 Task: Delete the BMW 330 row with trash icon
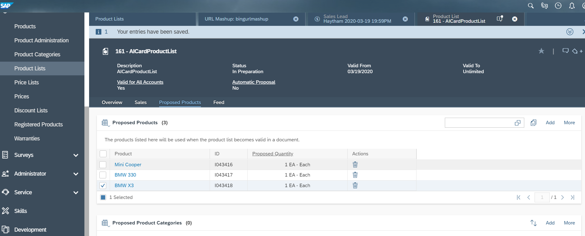click(355, 175)
